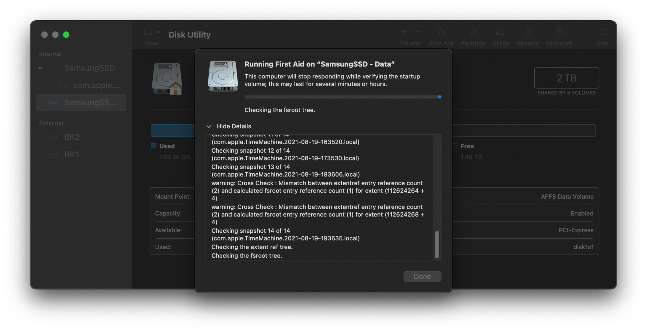Select SamsungSSD container row in sidebar
This screenshot has width=647, height=333.
pos(81,68)
